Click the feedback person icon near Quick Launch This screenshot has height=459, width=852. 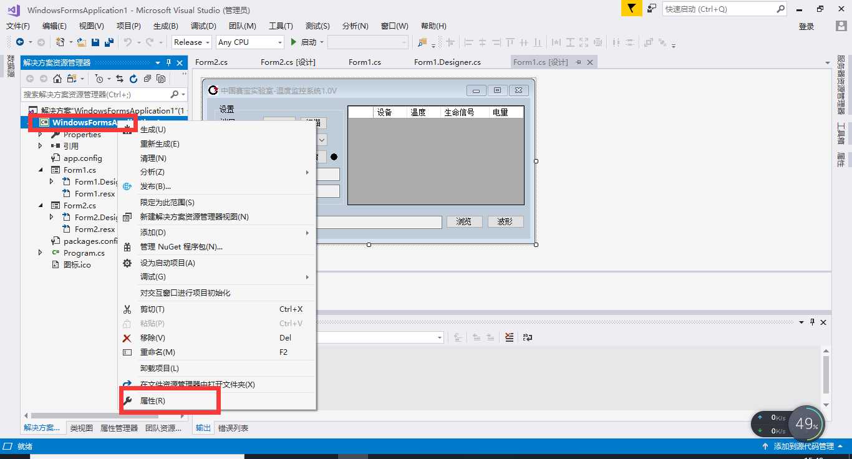652,8
